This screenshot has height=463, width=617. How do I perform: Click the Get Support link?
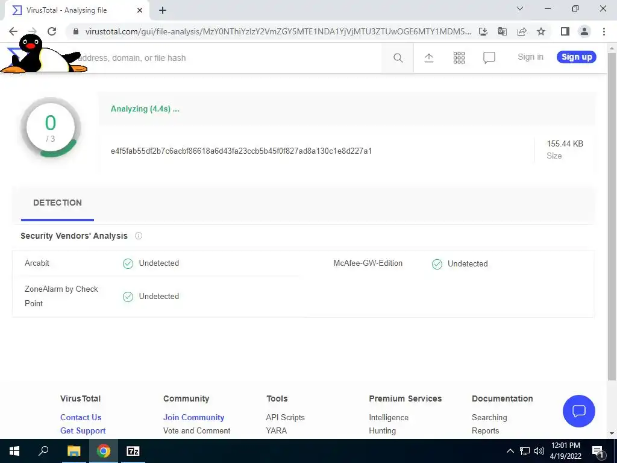[83, 430]
